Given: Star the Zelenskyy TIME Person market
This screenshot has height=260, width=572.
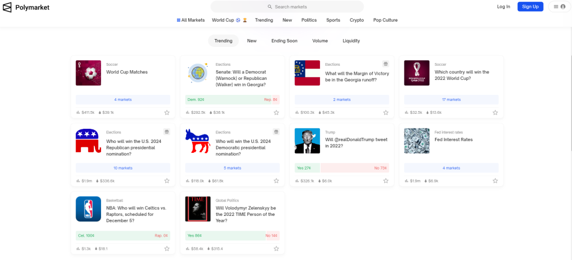Looking at the screenshot, I should [x=276, y=249].
